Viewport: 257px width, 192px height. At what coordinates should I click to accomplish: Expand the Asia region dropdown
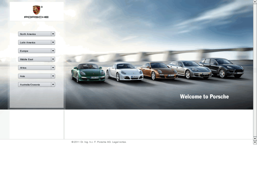tap(36, 76)
